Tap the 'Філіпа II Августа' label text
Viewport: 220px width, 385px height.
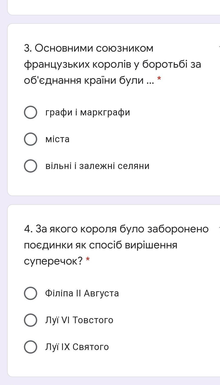(x=82, y=293)
